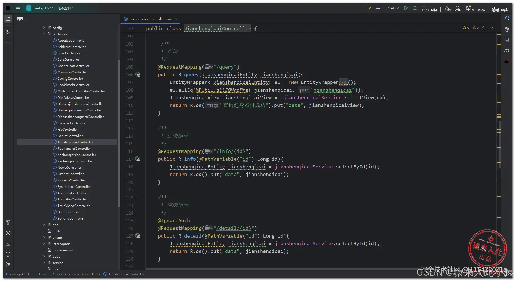Image resolution: width=515 pixels, height=281 pixels.
Task: Expand the entity folder
Action: pos(44,231)
